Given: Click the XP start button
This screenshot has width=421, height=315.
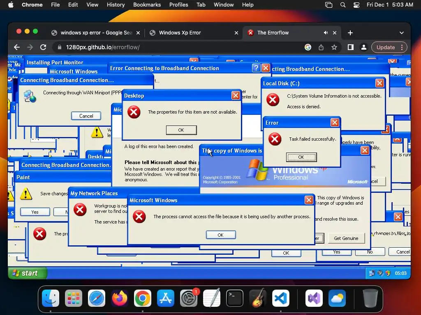Looking at the screenshot, I should (x=28, y=273).
